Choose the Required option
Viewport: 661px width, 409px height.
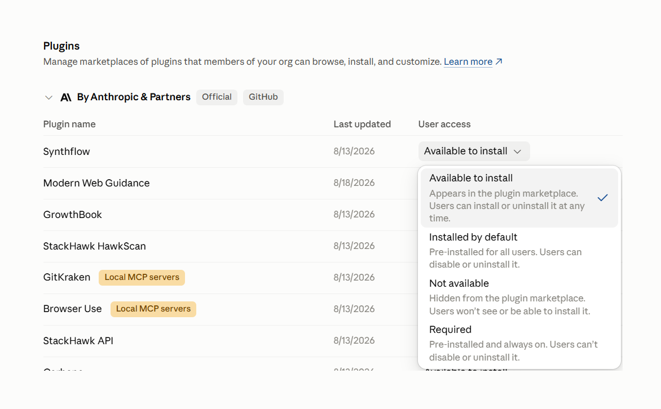click(519, 343)
